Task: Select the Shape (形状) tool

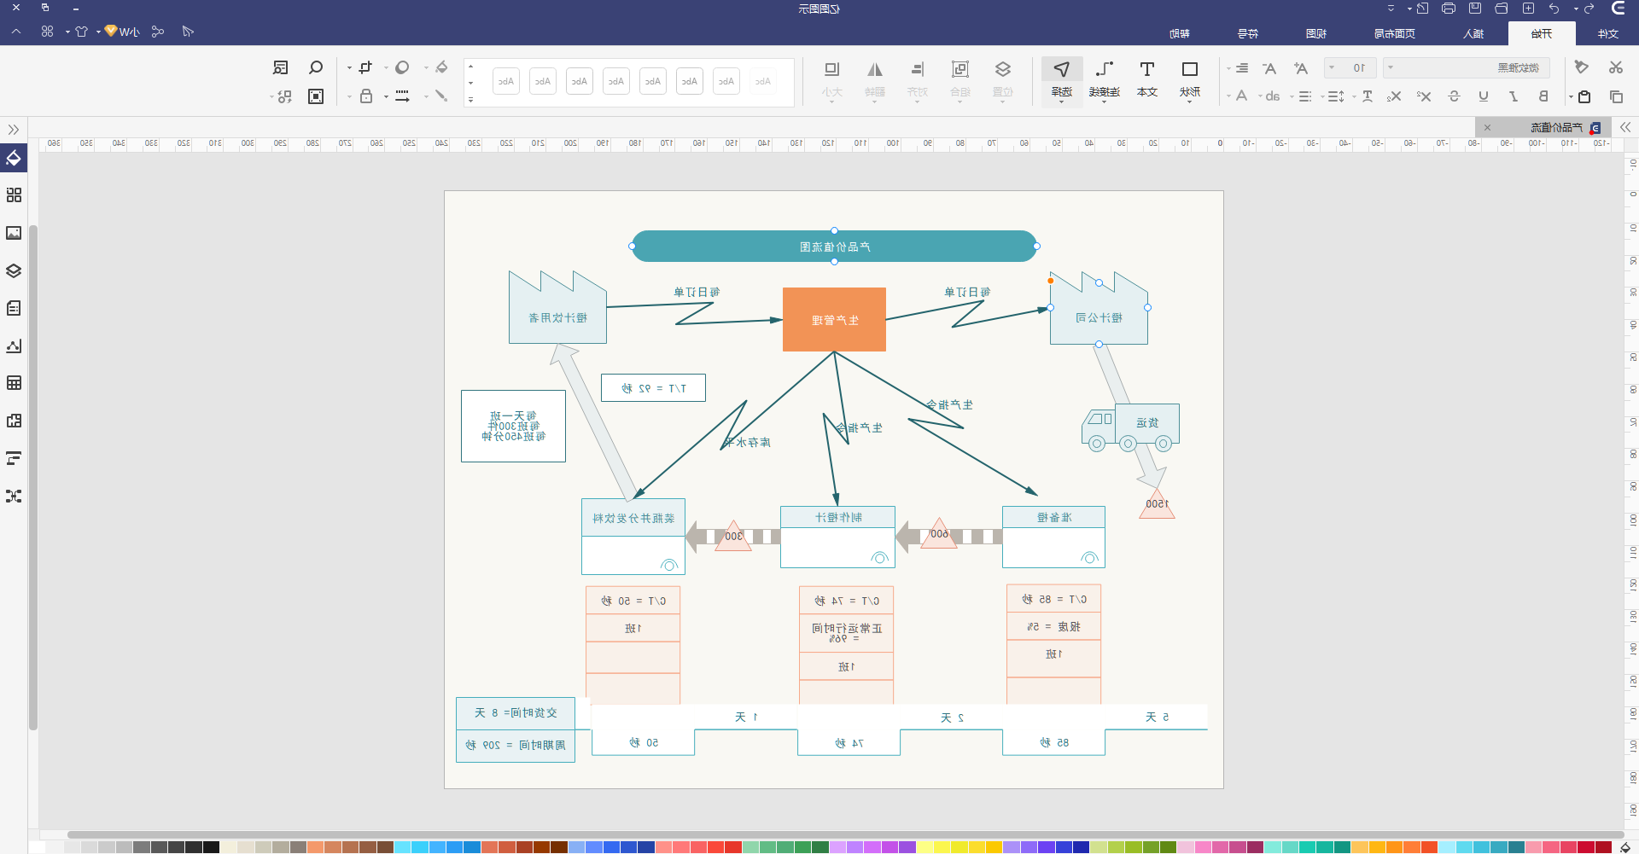Action: coord(1190,80)
